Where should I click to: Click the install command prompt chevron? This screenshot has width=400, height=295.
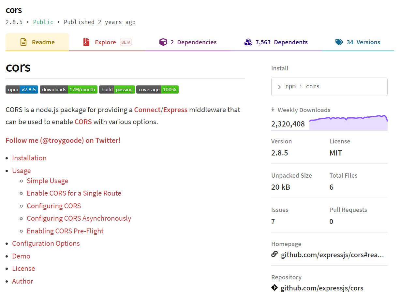tap(279, 87)
